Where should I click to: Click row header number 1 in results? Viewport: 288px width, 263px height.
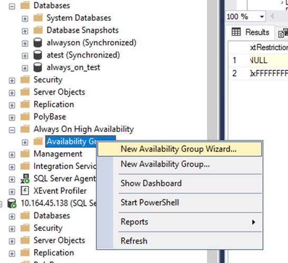click(x=239, y=61)
